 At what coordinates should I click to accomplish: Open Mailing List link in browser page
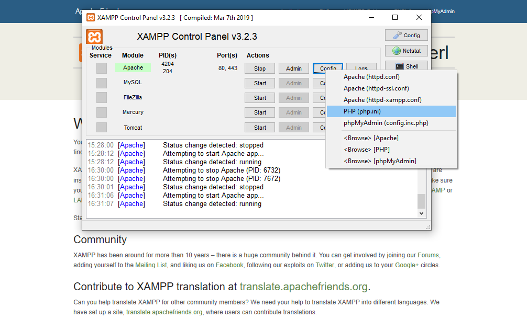[151, 265]
